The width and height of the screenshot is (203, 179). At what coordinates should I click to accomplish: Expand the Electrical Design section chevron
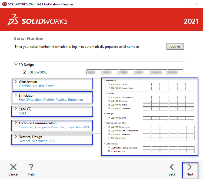click(16, 136)
